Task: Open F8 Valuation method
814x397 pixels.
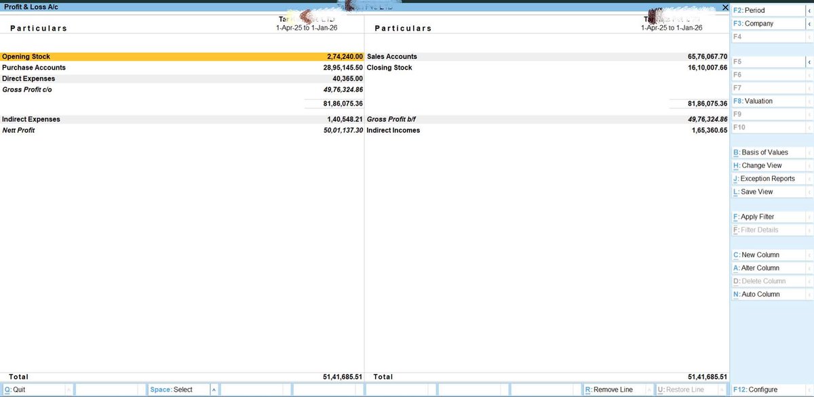Action: coord(767,101)
